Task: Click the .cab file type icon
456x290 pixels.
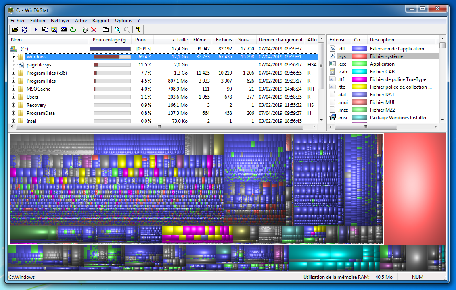Action: click(x=333, y=71)
